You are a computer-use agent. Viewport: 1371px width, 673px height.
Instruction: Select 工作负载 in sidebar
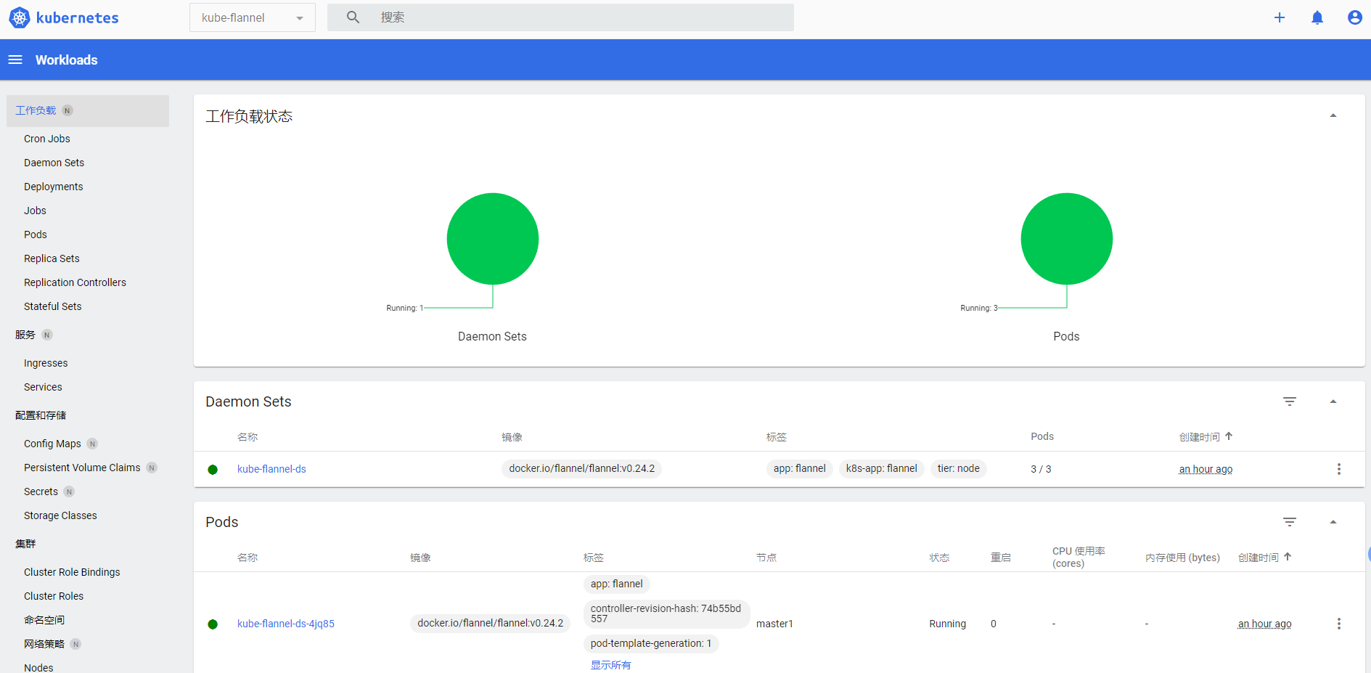click(36, 110)
